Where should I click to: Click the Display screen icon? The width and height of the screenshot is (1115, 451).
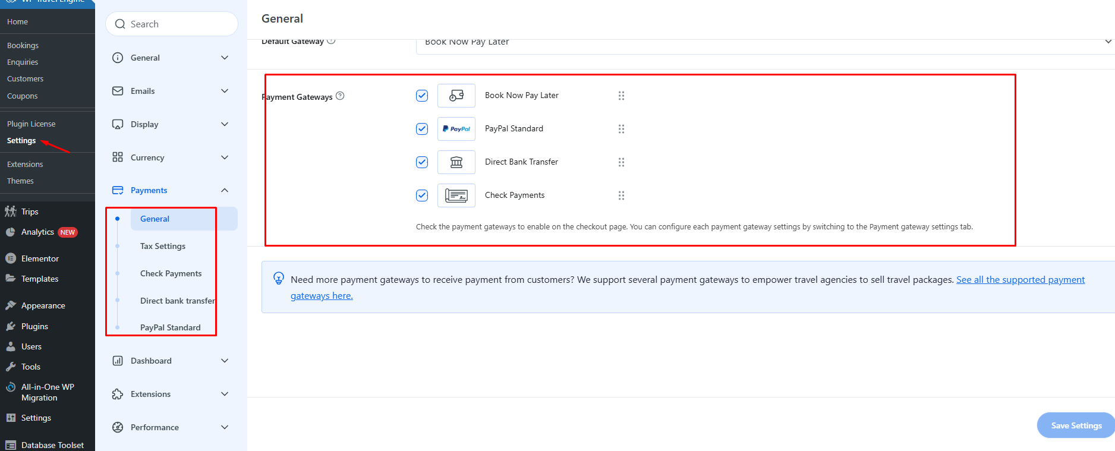[x=118, y=124]
